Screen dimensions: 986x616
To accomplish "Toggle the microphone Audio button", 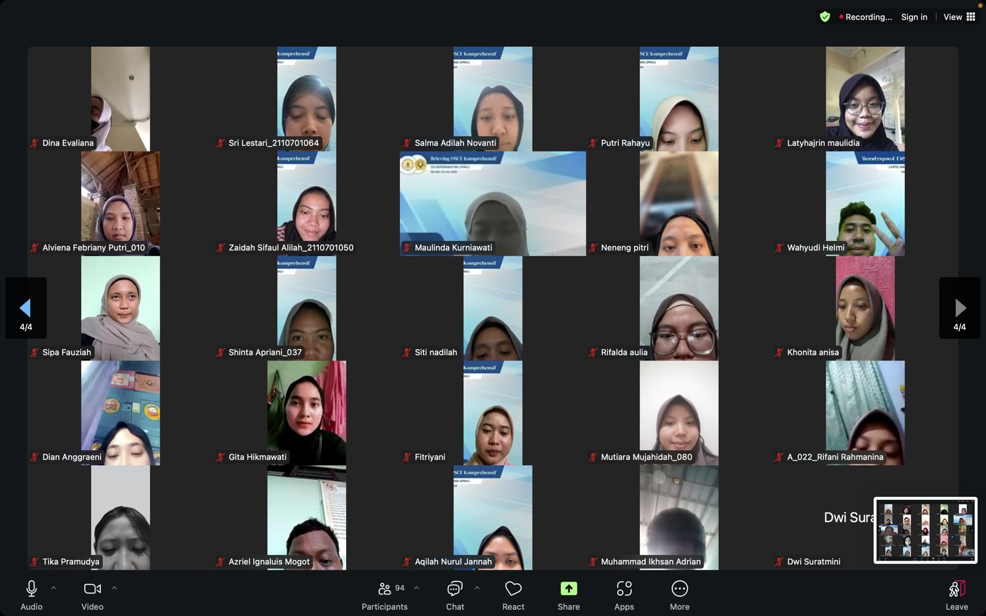I will point(31,595).
